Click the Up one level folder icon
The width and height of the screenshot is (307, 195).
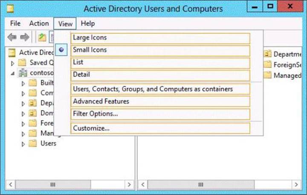pyautogui.click(x=42, y=37)
